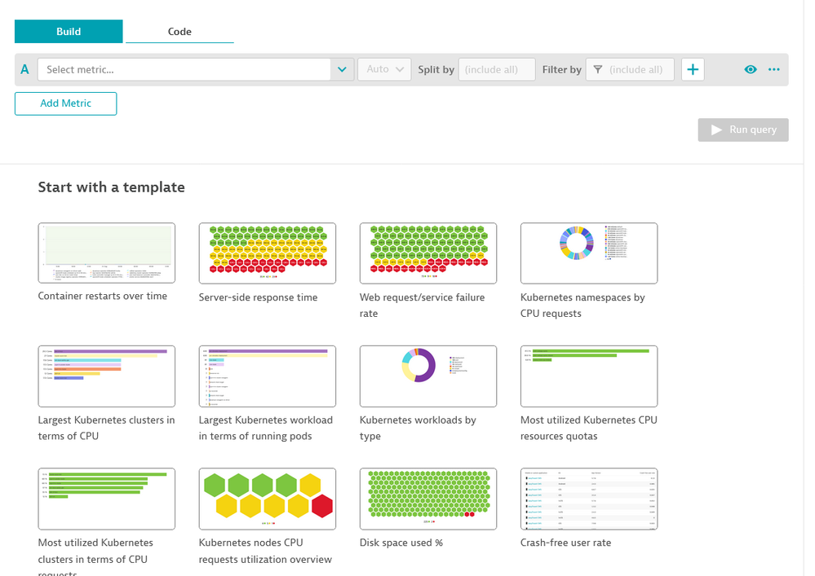Open Kubernetes namespaces by CPU requests template
Screen dimensions: 815x576
pyautogui.click(x=589, y=253)
